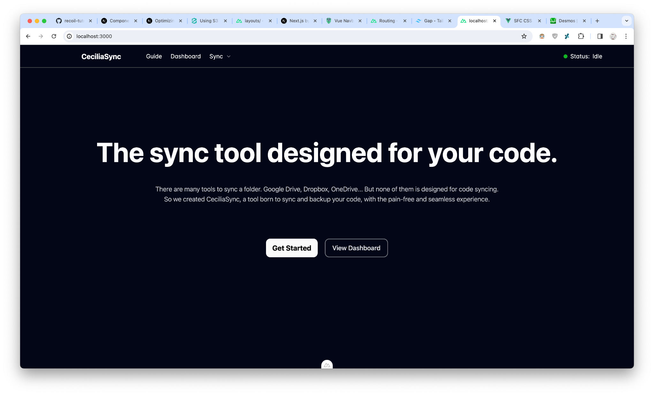Open Chrome three-dot menu
654x395 pixels.
[x=626, y=36]
